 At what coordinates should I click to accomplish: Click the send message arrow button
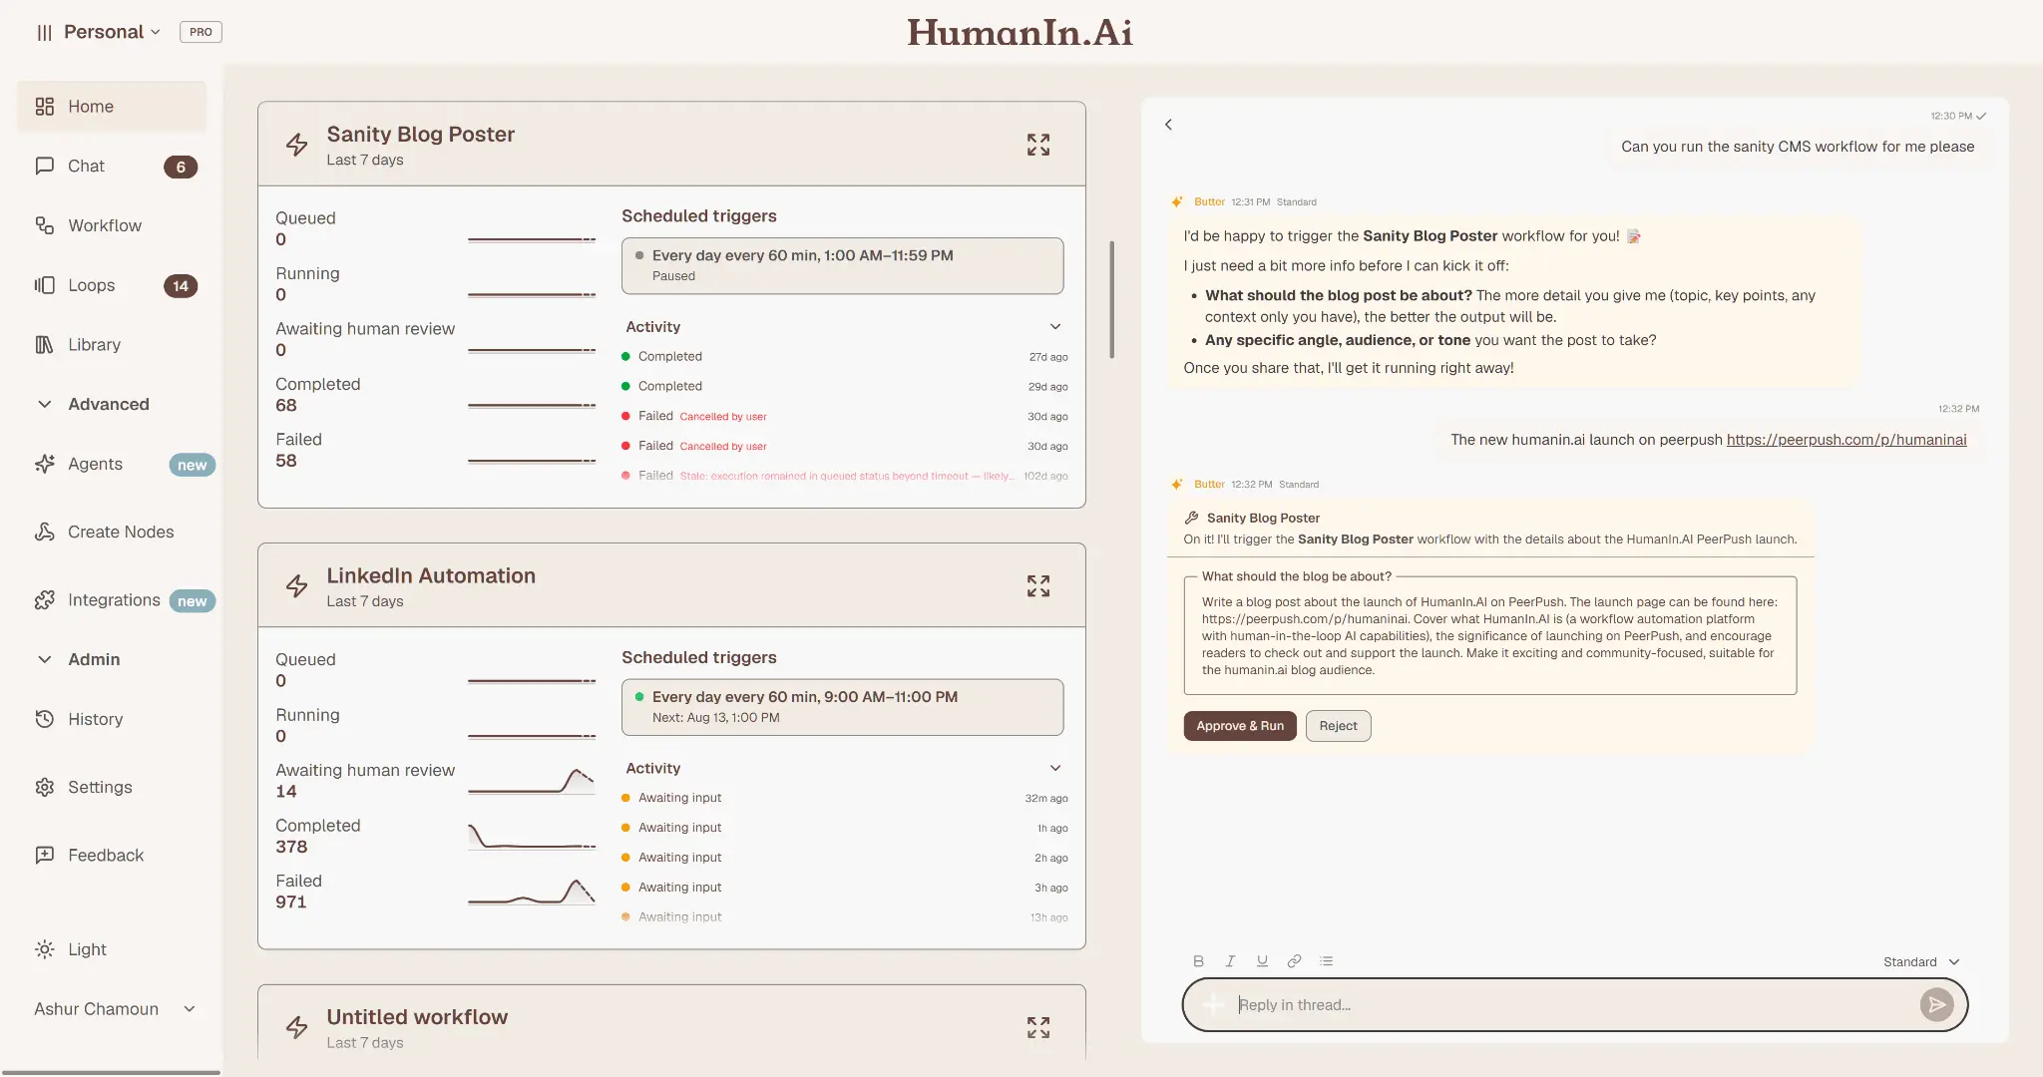point(1936,1005)
